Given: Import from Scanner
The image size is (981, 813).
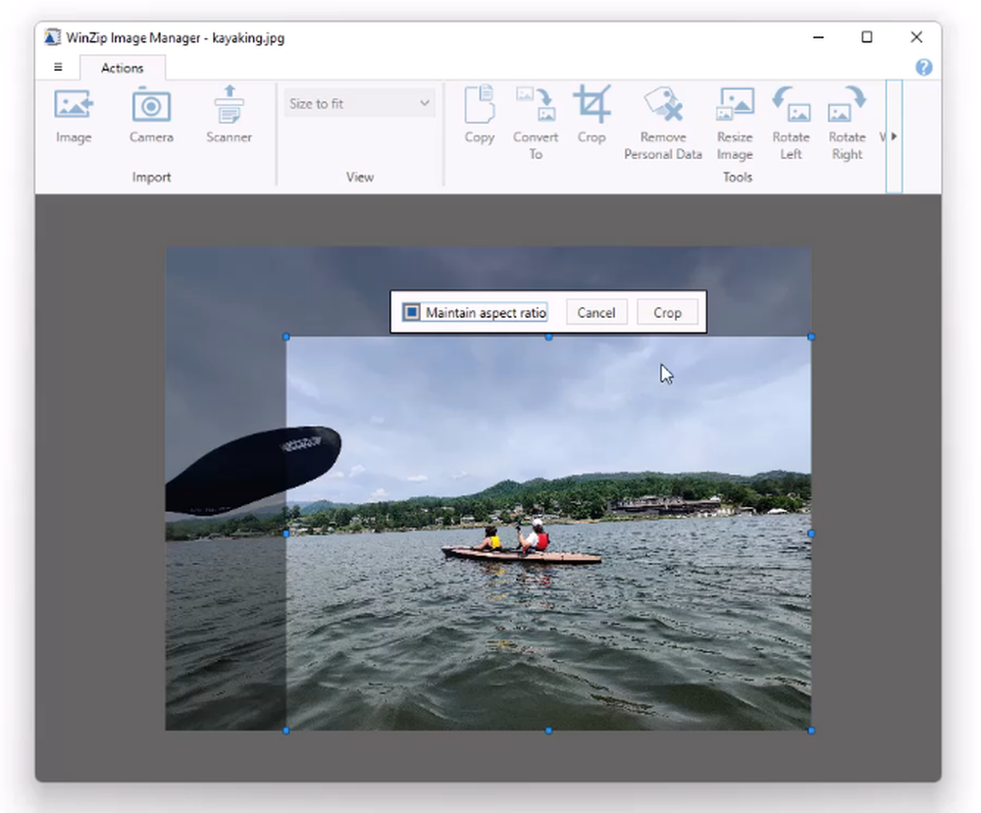Looking at the screenshot, I should [x=229, y=117].
